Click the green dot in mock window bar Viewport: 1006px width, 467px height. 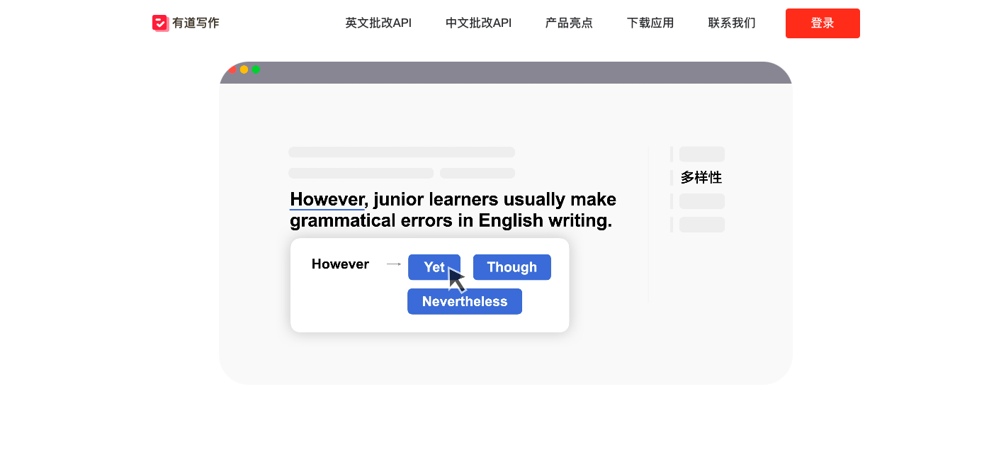[256, 69]
